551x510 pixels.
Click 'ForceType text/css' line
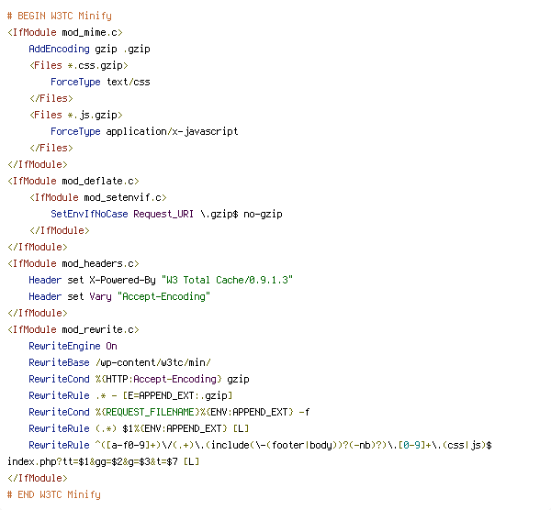pyautogui.click(x=100, y=82)
